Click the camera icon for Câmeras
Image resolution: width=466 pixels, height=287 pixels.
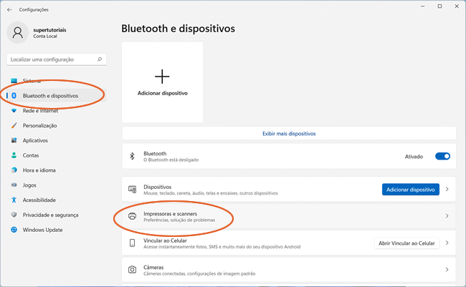pos(132,270)
